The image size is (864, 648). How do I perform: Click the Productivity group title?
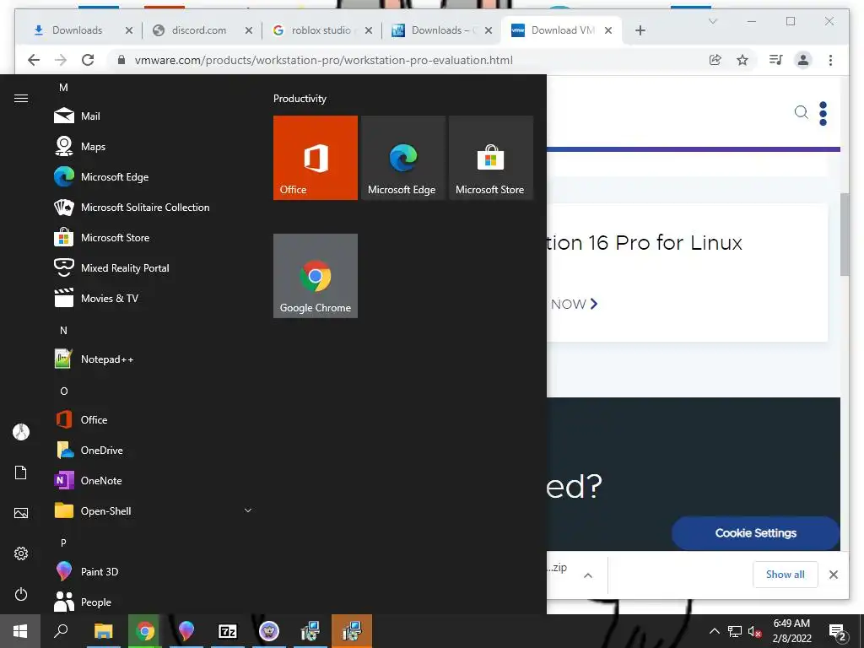point(300,99)
